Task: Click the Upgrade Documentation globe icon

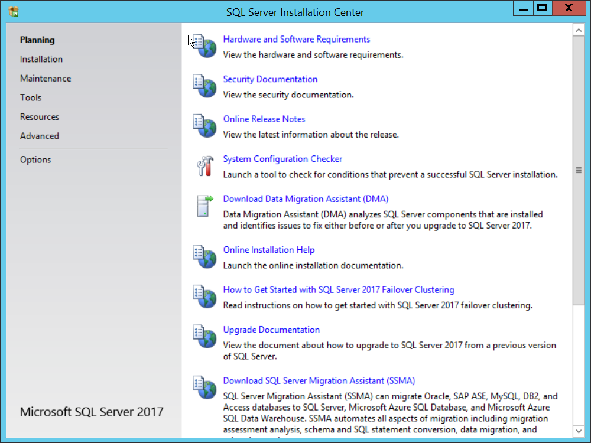Action: point(204,336)
